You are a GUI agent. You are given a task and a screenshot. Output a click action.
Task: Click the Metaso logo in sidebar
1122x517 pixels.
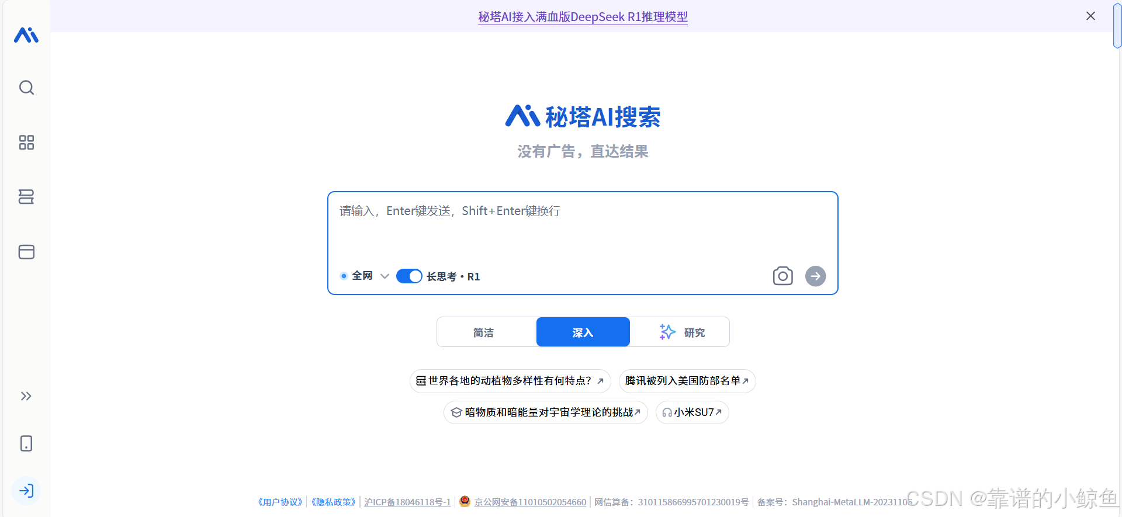coord(26,35)
